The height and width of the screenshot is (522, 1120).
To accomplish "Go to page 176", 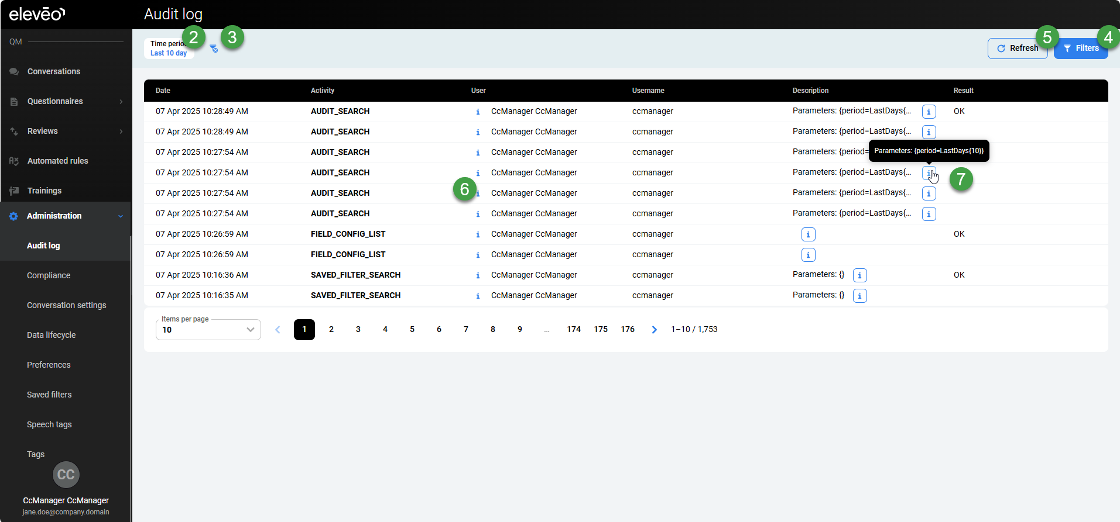I will coord(628,330).
